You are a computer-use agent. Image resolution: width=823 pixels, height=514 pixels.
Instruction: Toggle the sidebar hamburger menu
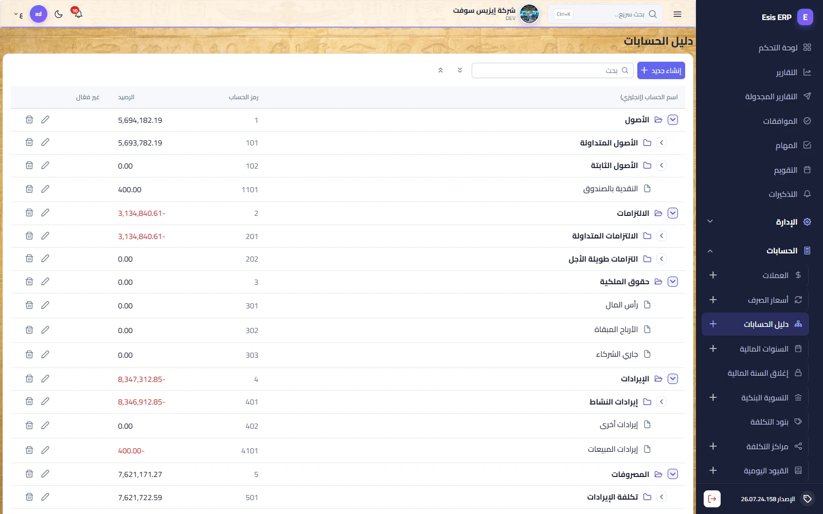click(677, 14)
